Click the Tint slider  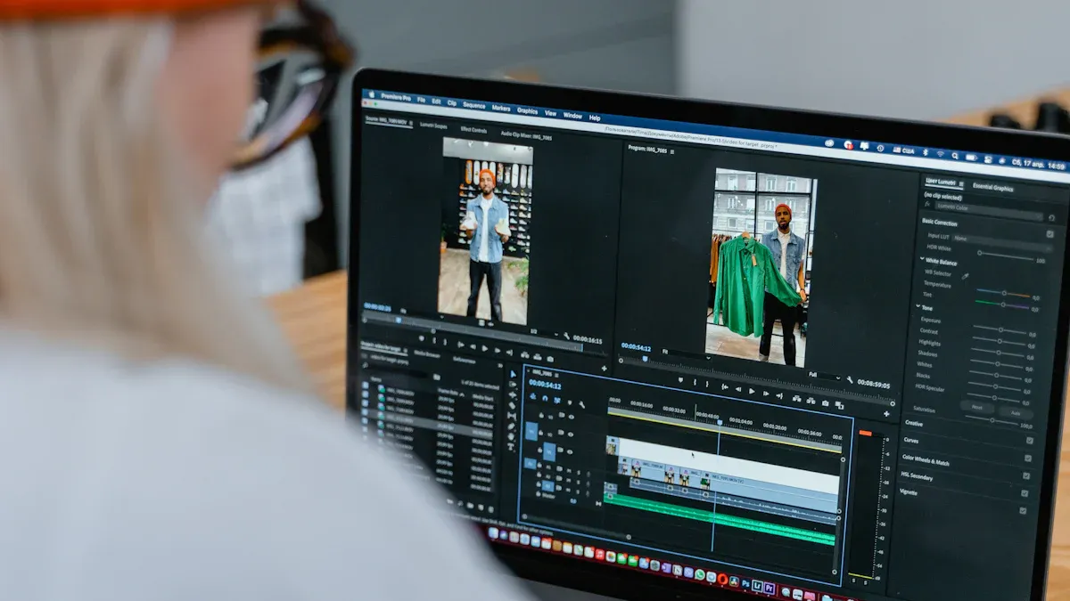[x=1002, y=304]
